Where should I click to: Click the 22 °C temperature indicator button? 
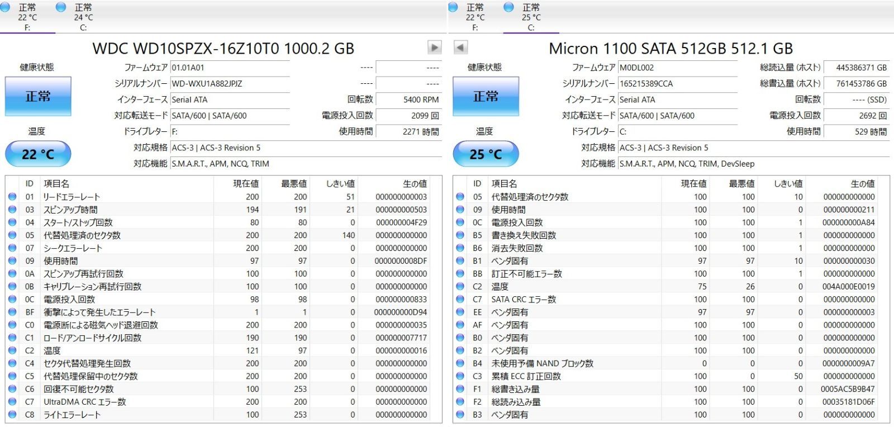pos(38,154)
